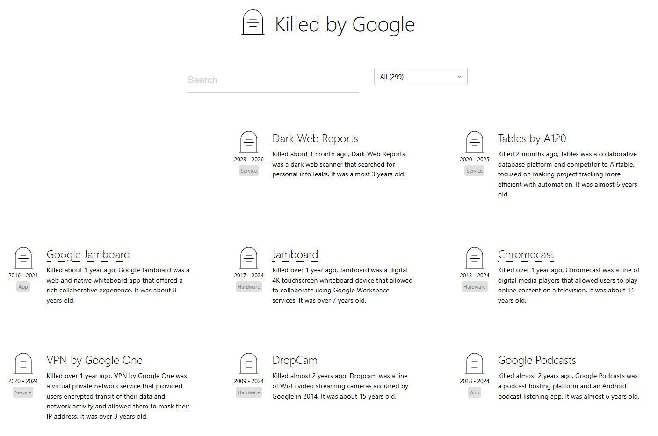Open the Chromecast link
Image resolution: width=658 pixels, height=436 pixels.
pos(526,254)
